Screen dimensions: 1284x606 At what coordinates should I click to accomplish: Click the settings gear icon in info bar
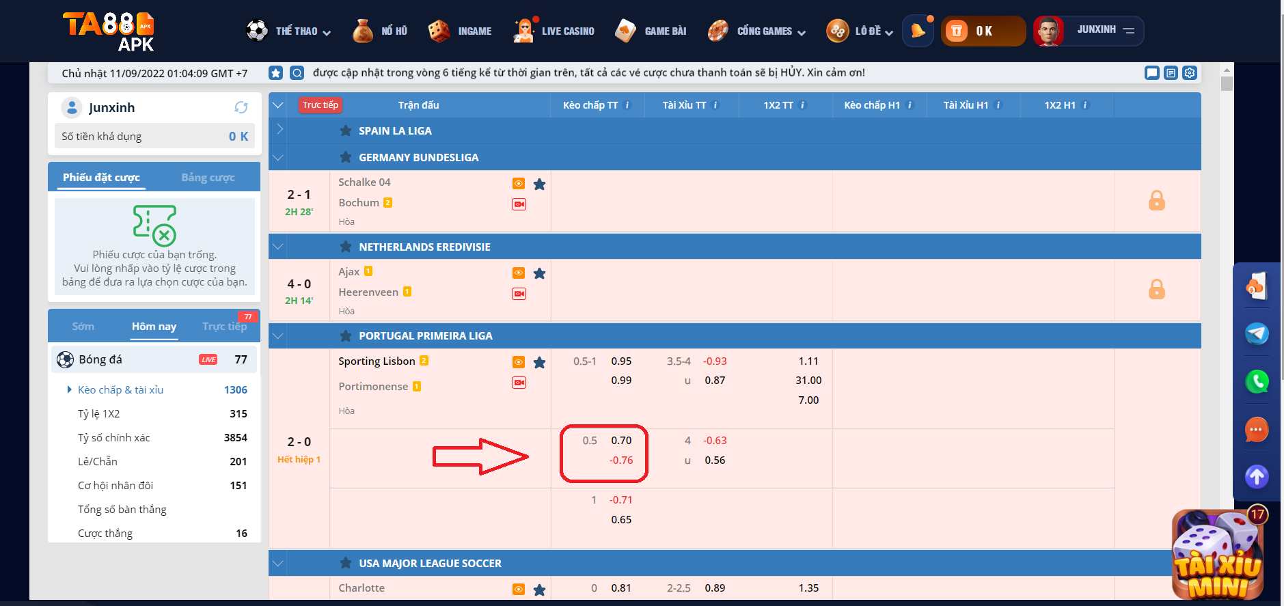tap(1190, 72)
